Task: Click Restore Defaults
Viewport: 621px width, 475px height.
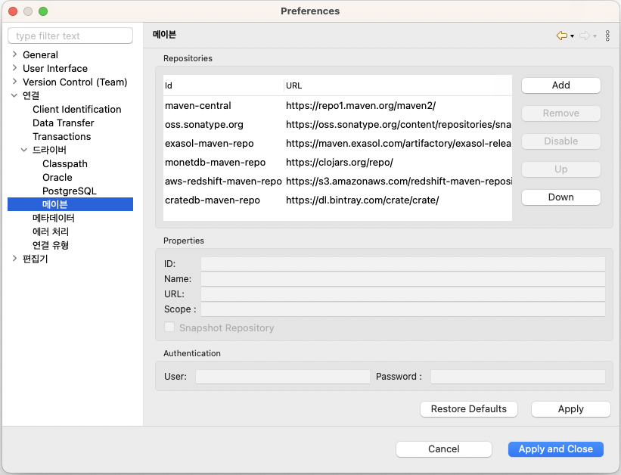Action: tap(468, 409)
